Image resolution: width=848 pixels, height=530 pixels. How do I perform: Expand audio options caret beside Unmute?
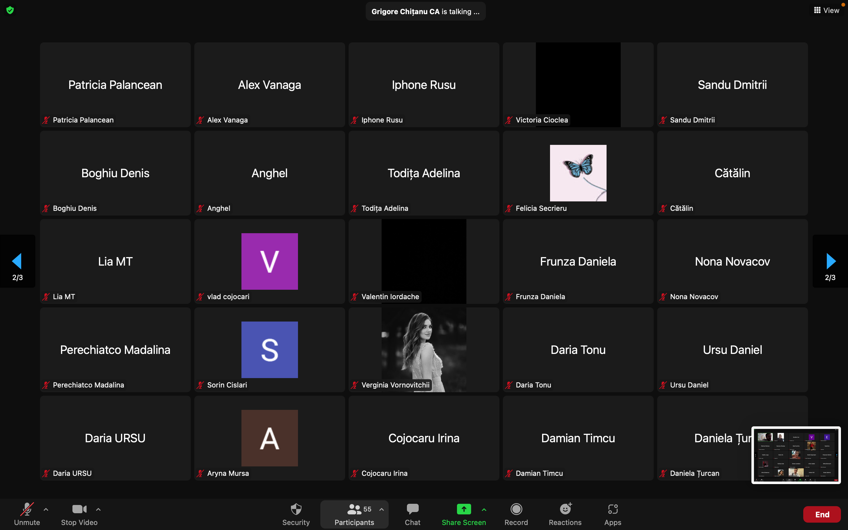point(46,509)
